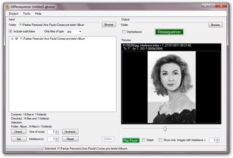Open the Project menu
The width and height of the screenshot is (233, 158).
pyautogui.click(x=13, y=13)
